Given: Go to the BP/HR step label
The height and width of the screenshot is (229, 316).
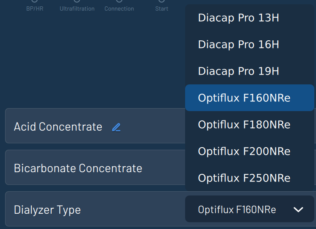Looking at the screenshot, I should (x=35, y=8).
